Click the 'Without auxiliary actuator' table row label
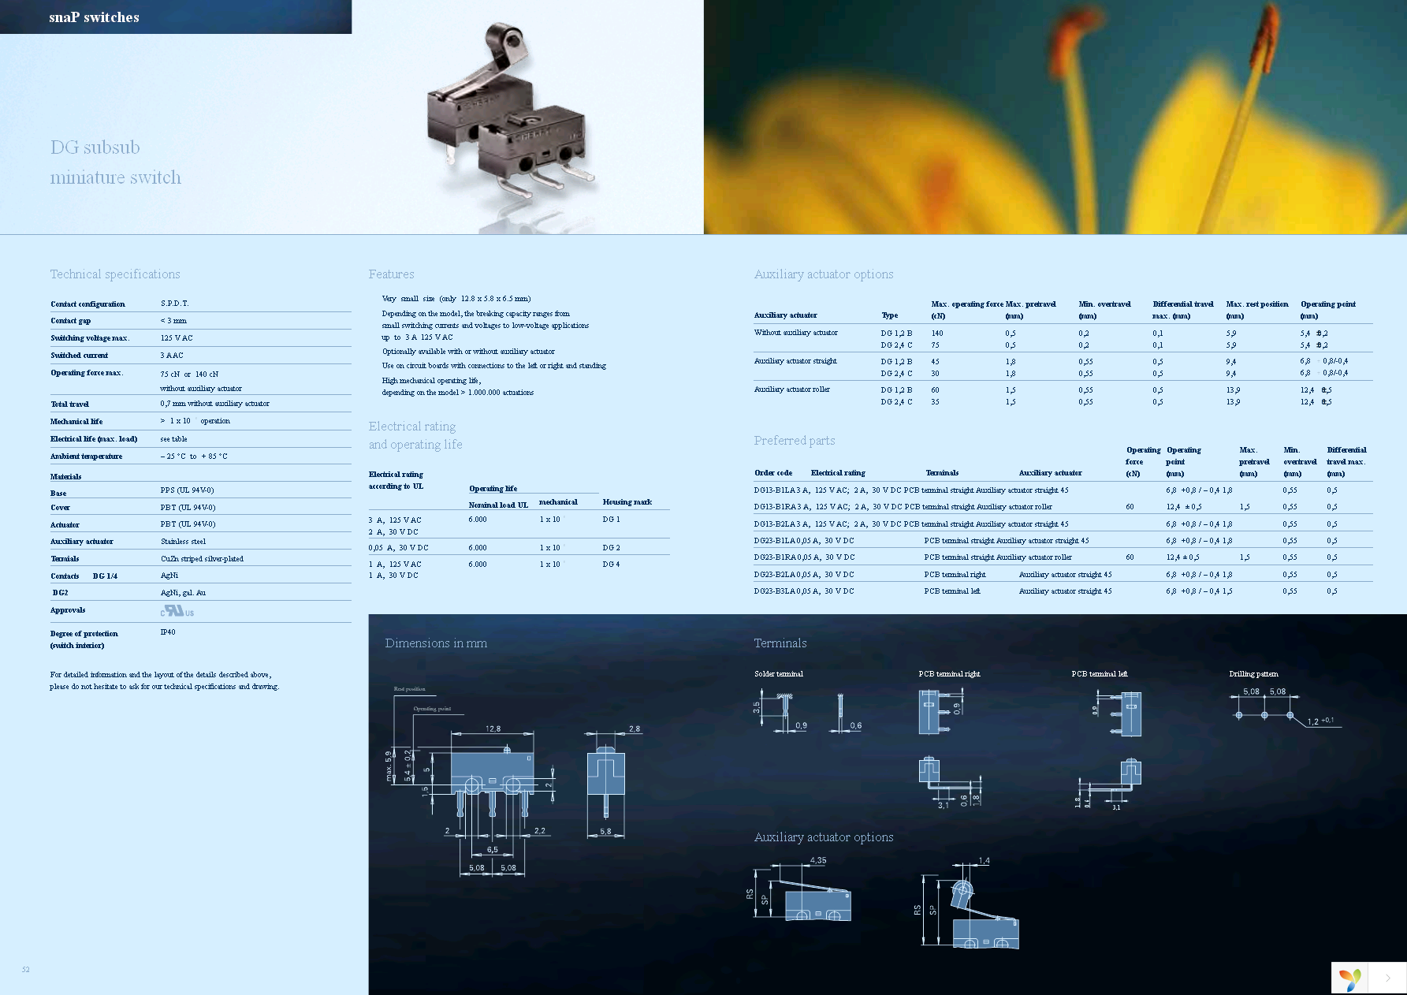 (796, 333)
